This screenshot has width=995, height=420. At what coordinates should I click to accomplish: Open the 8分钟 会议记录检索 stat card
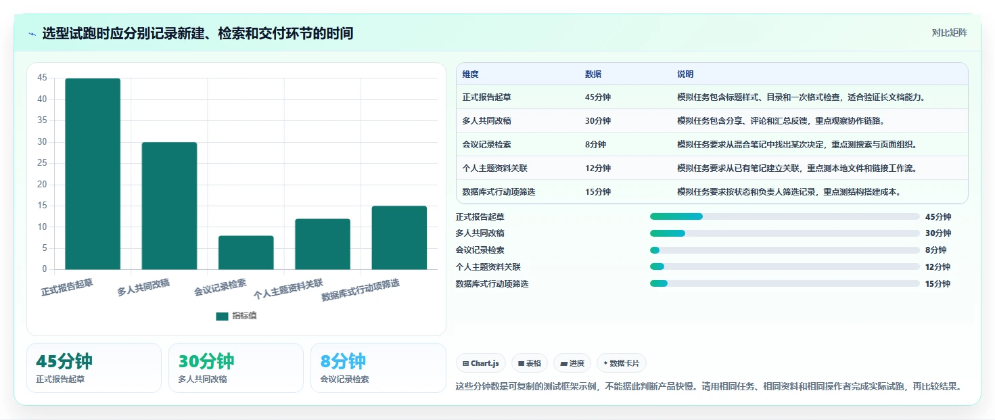tap(378, 368)
